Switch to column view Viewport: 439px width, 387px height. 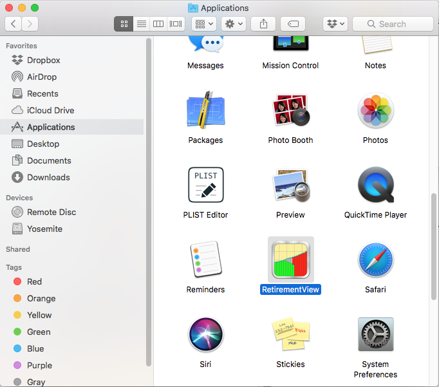pyautogui.click(x=158, y=24)
